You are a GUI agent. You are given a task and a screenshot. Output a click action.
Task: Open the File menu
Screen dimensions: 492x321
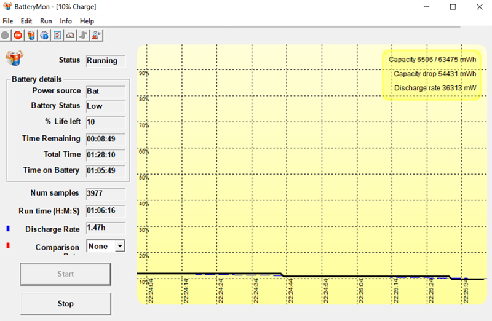coord(8,21)
